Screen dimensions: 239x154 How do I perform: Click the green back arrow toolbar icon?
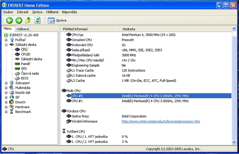click(x=9, y=20)
